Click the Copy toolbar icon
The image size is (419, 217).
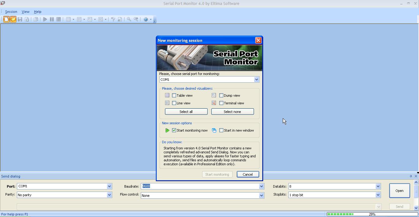(x=36, y=19)
